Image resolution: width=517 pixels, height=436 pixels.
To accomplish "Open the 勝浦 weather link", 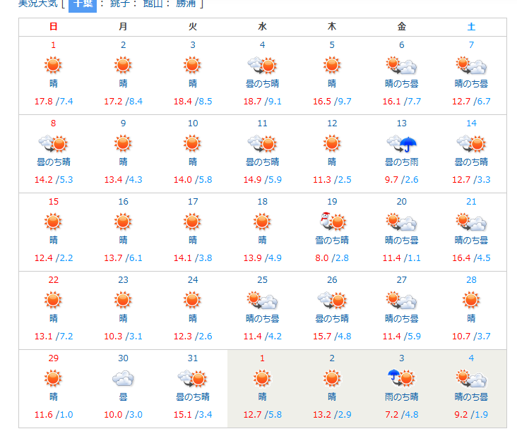I will point(186,4).
